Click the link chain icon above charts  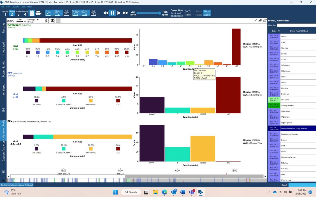click(260, 20)
